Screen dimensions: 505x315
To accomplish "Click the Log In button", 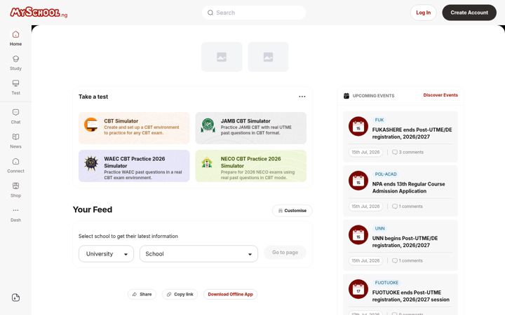I will (423, 13).
